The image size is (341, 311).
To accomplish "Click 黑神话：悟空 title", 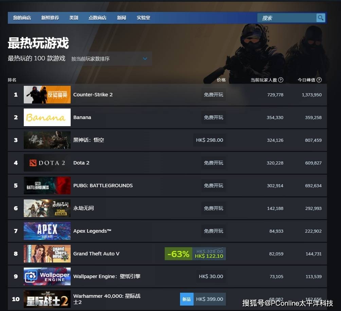I will (x=89, y=140).
